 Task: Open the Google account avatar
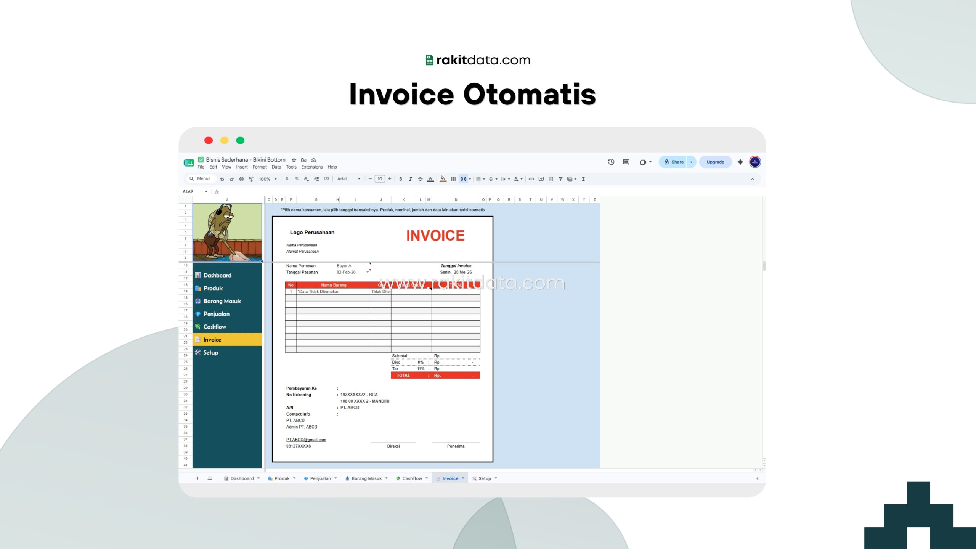[755, 162]
